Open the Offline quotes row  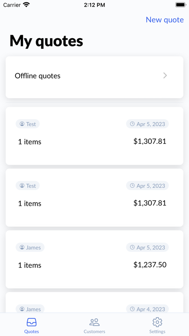[94, 77]
